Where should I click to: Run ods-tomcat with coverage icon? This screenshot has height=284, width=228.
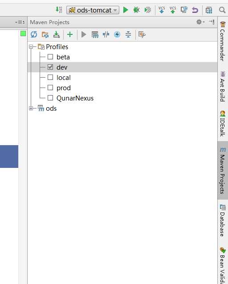pos(148,10)
